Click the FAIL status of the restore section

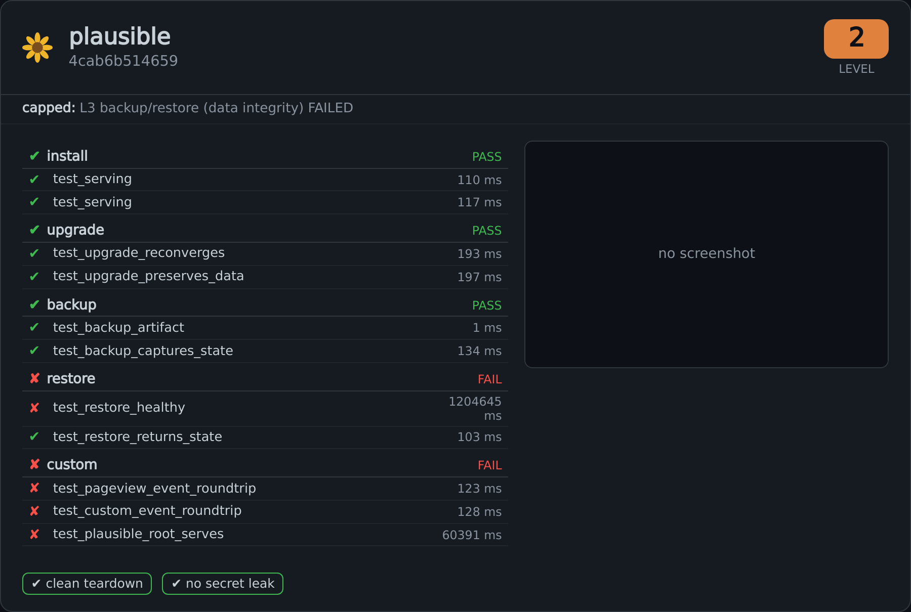pos(490,379)
